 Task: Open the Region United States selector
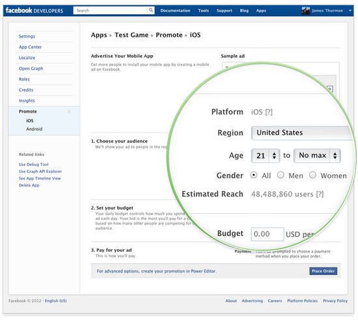[x=302, y=133]
